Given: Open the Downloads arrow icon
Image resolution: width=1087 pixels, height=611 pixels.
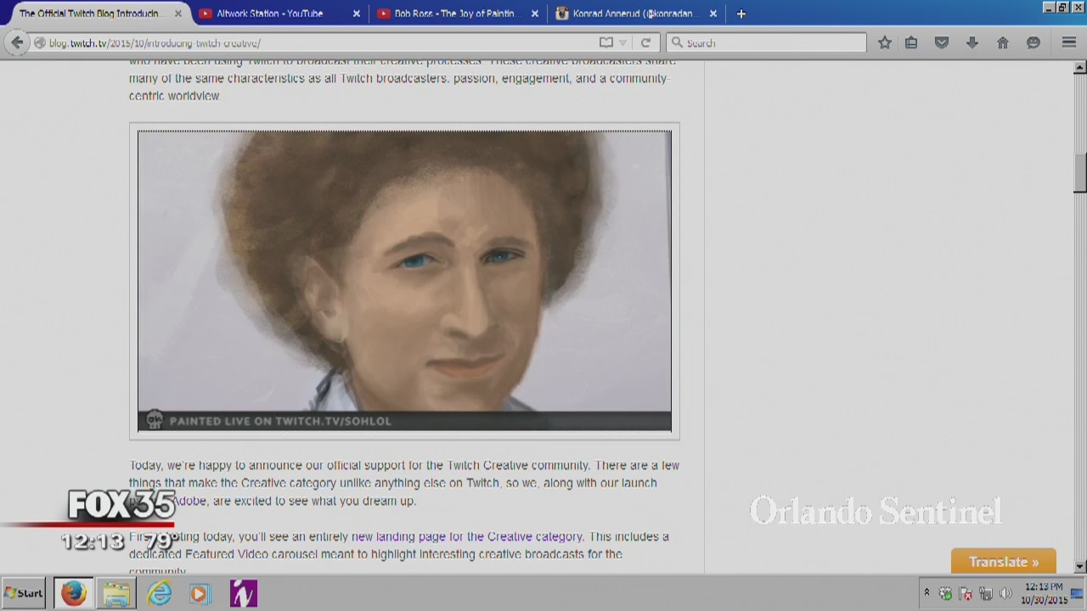Looking at the screenshot, I should 972,42.
